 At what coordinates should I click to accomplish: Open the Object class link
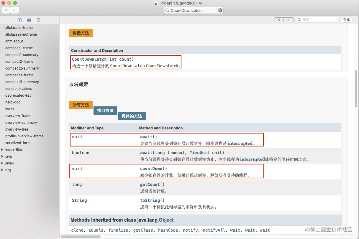[166, 220]
